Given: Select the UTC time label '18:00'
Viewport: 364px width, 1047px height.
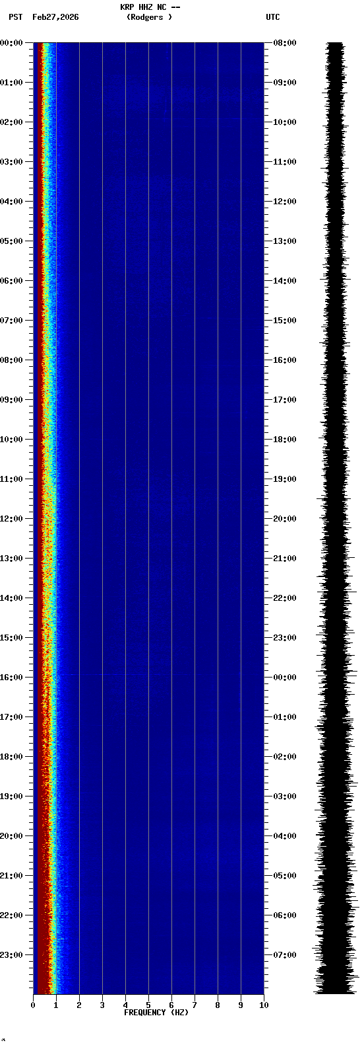Looking at the screenshot, I should 285,440.
